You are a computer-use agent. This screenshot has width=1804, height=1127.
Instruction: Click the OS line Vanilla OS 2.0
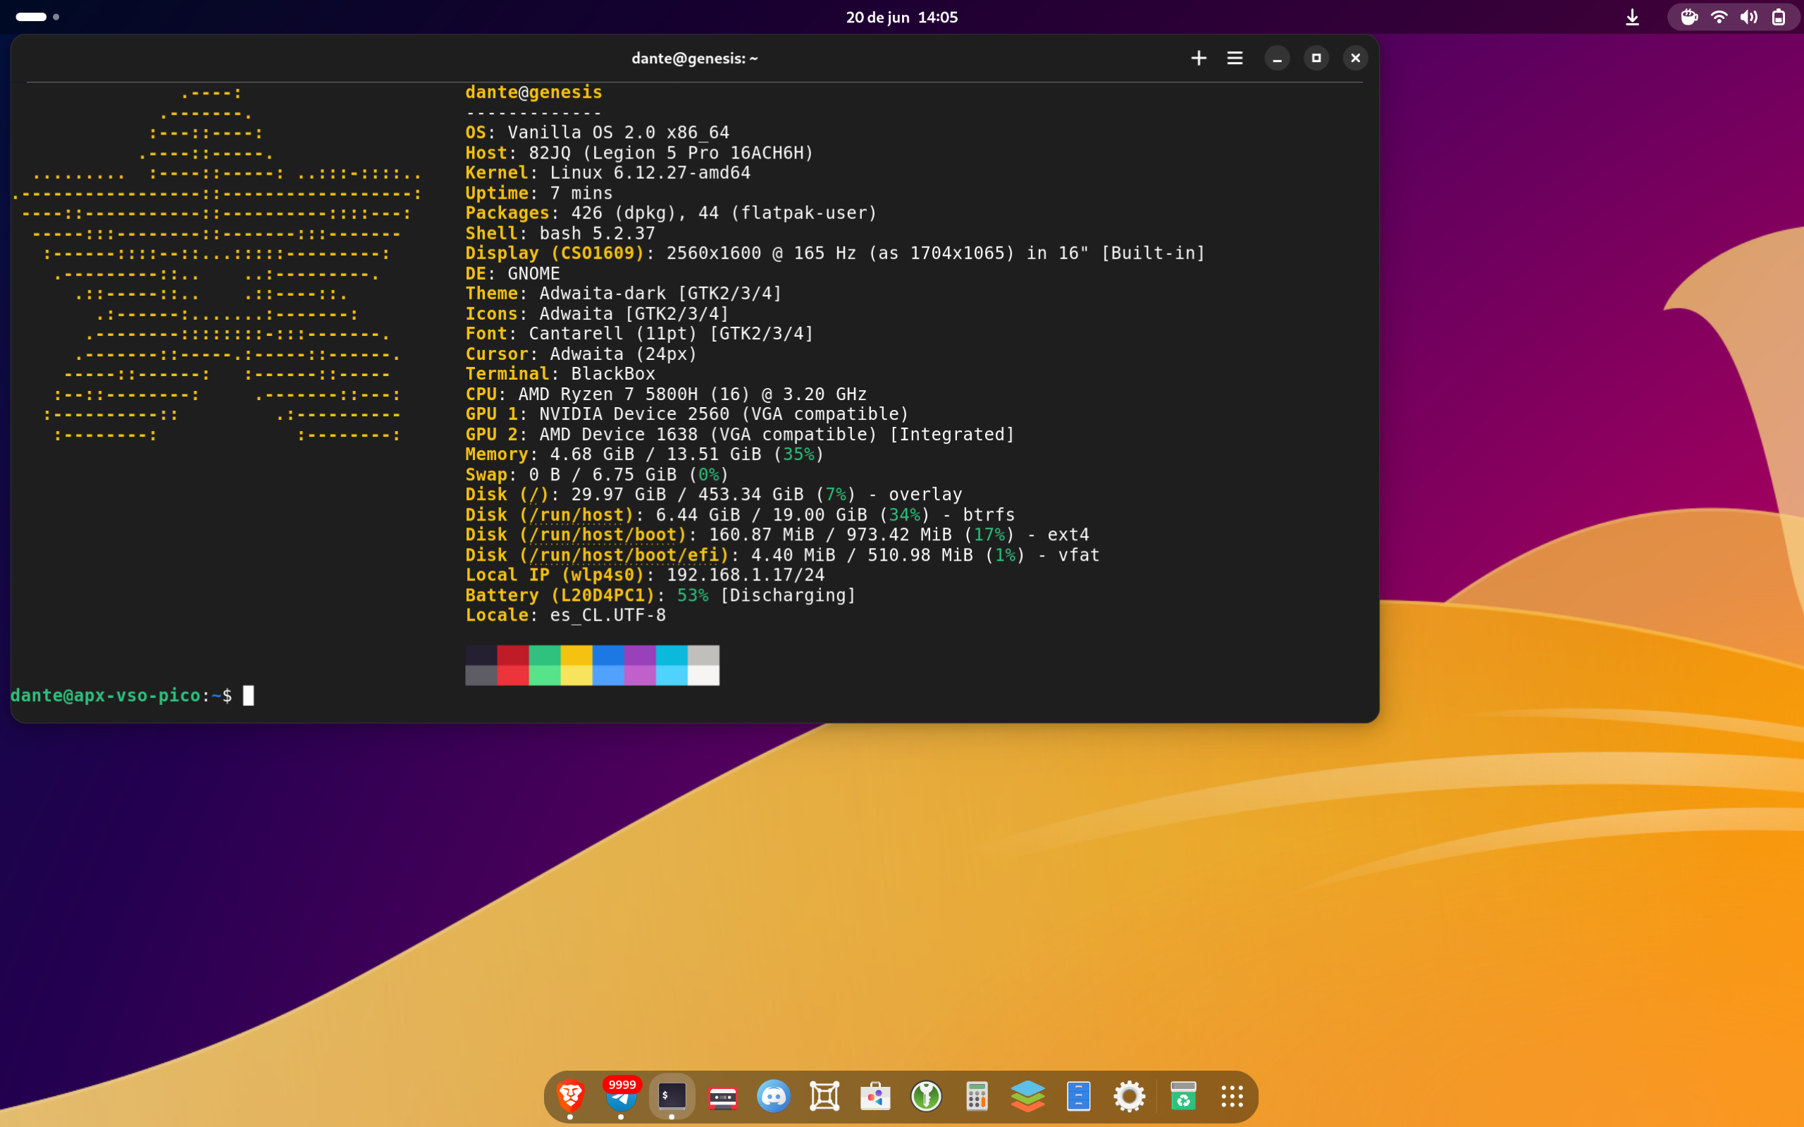click(597, 132)
